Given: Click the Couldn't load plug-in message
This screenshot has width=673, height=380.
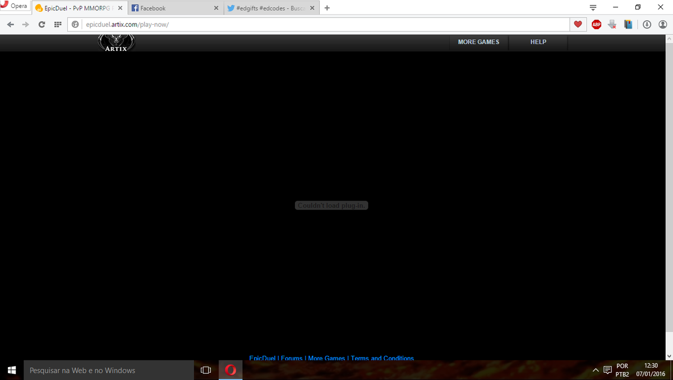Looking at the screenshot, I should pyautogui.click(x=331, y=206).
